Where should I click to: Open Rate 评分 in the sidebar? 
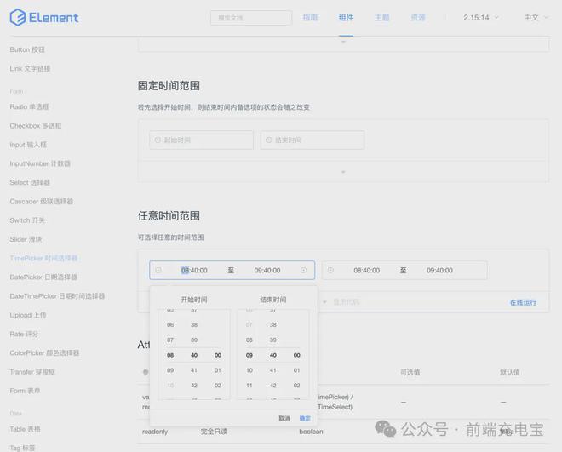tap(24, 335)
